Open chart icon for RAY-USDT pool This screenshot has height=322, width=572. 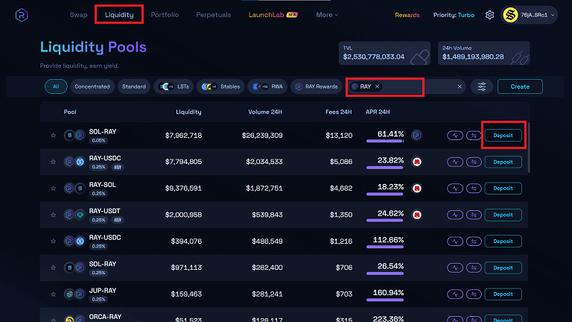455,215
